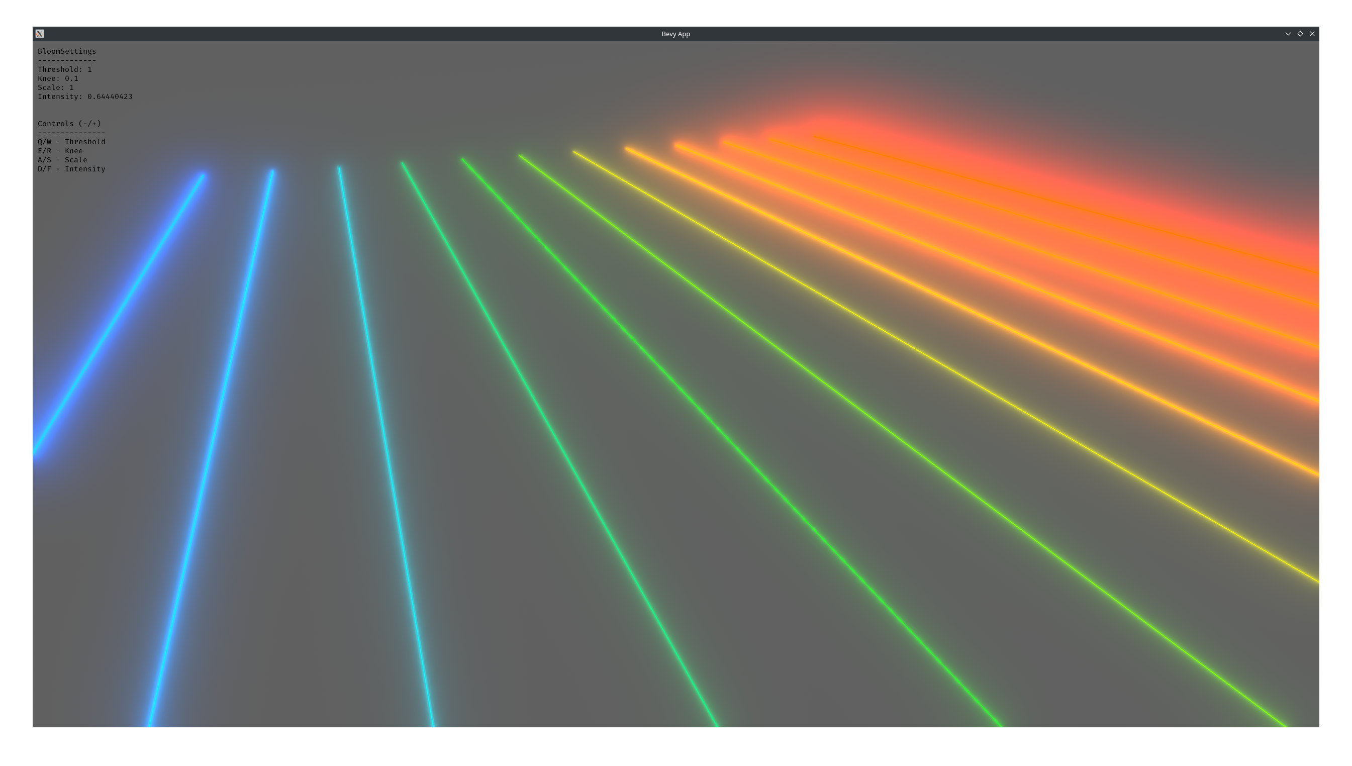This screenshot has height=766, width=1352.
Task: Click the D/F - Intensity hint line
Action: tap(71, 169)
